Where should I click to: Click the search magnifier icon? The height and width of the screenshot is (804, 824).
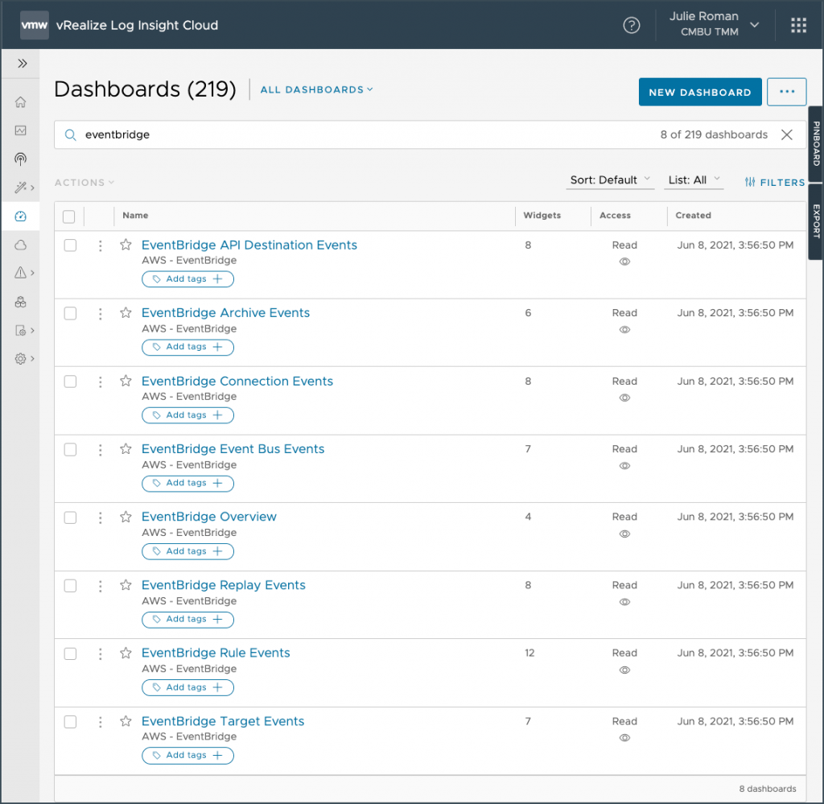(x=71, y=135)
